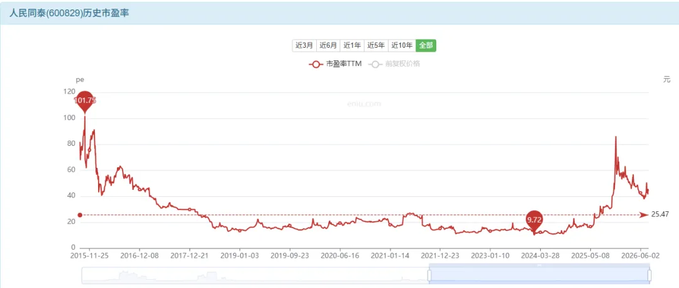Click the 25.47 average line label
The width and height of the screenshot is (679, 288).
click(x=660, y=214)
